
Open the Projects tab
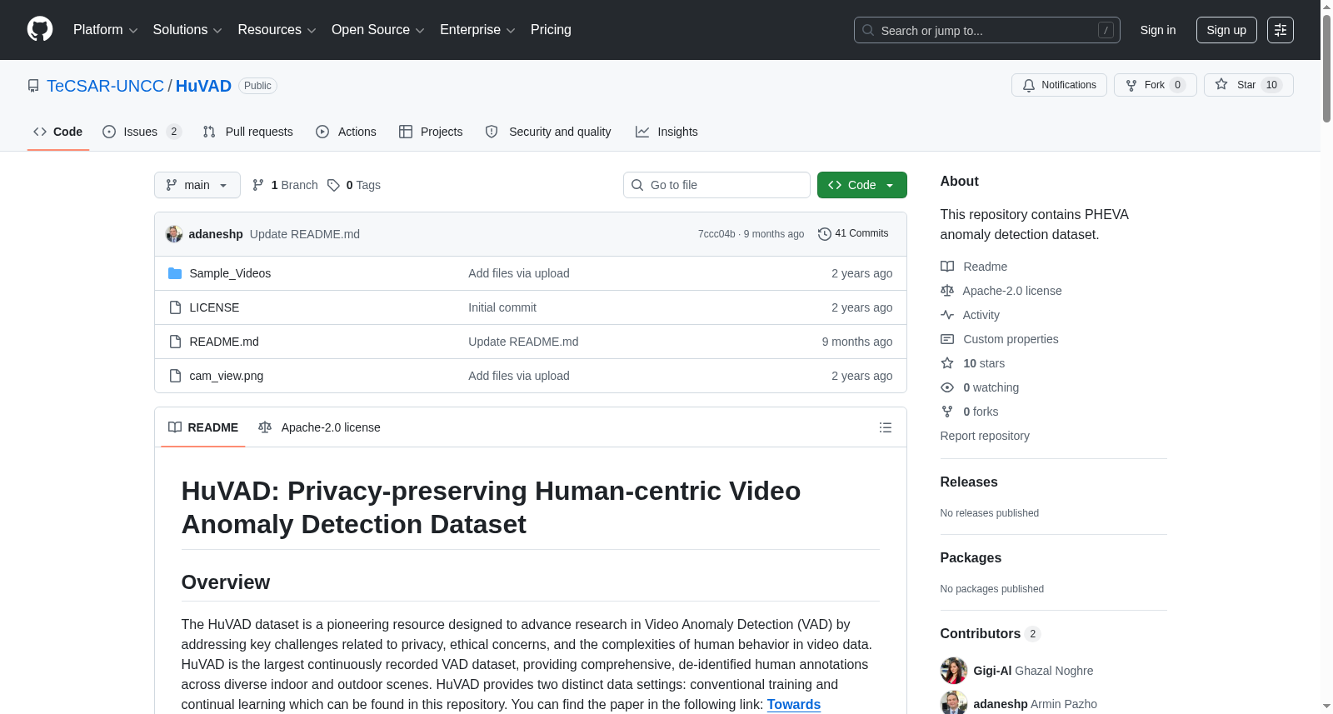click(x=431, y=132)
